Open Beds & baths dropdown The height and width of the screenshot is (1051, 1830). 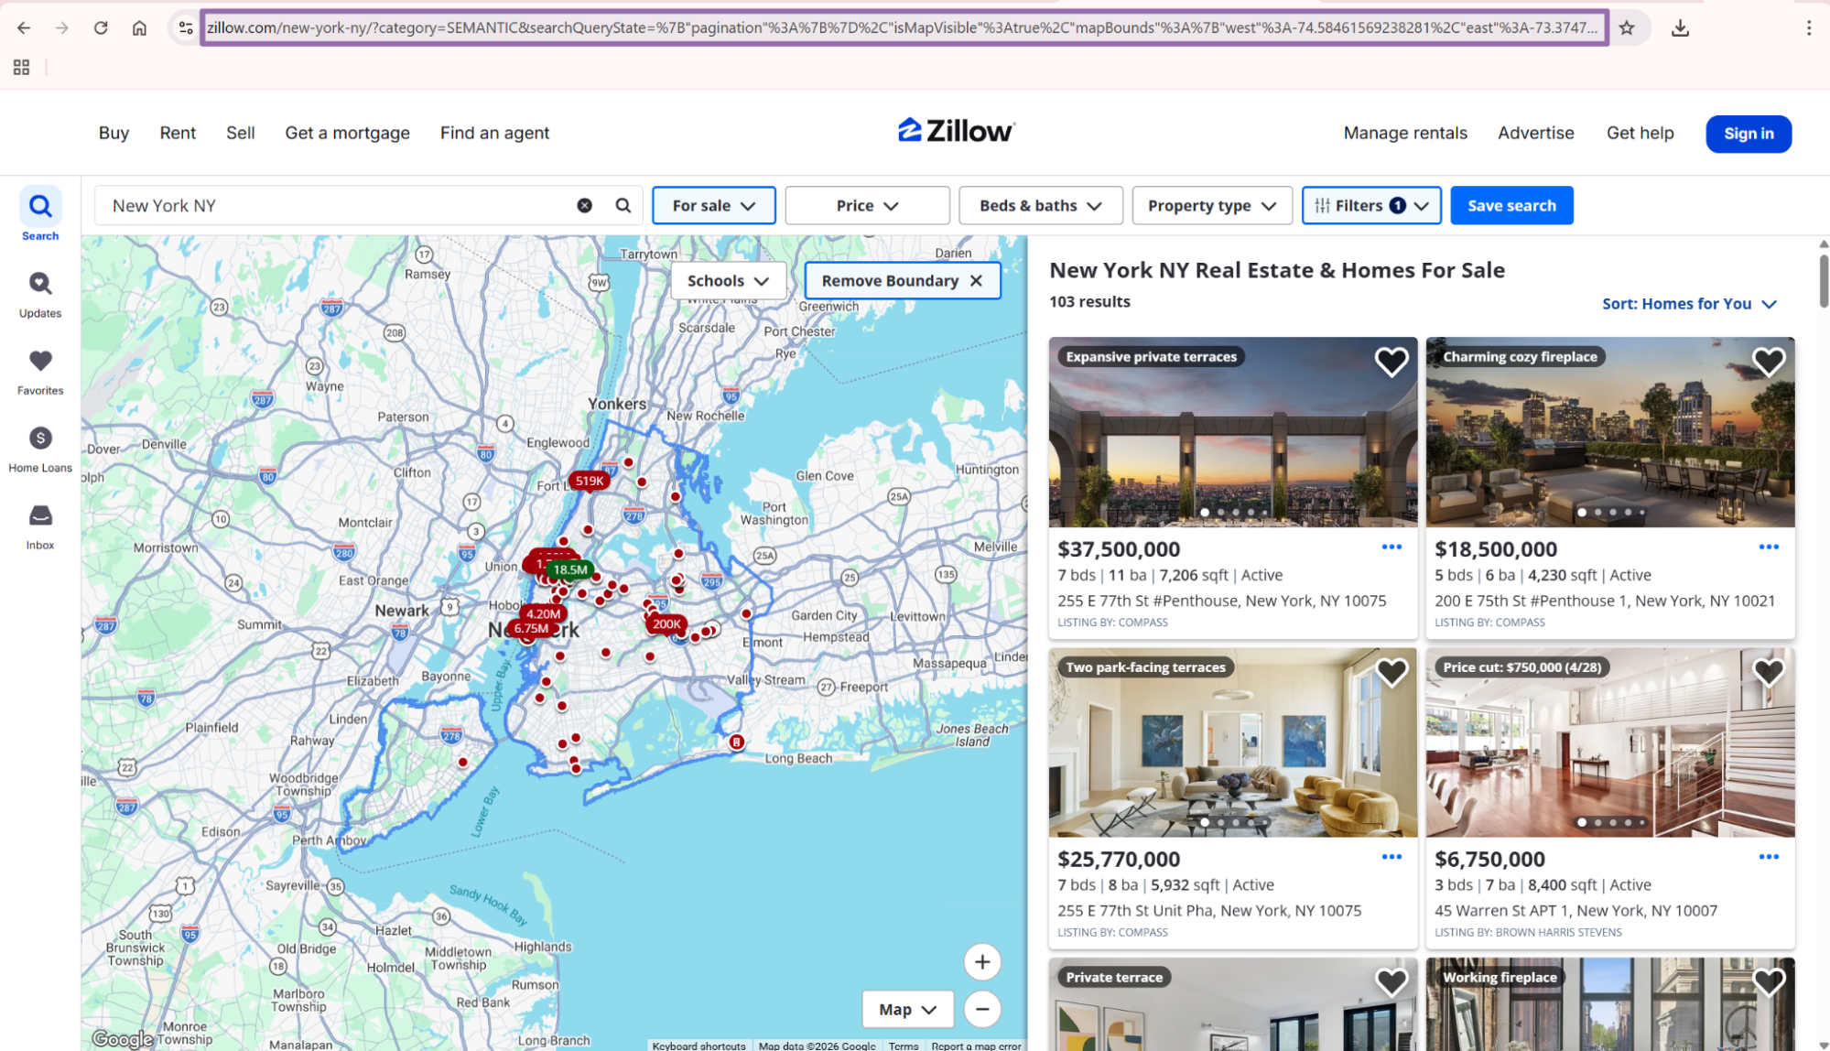coord(1041,206)
